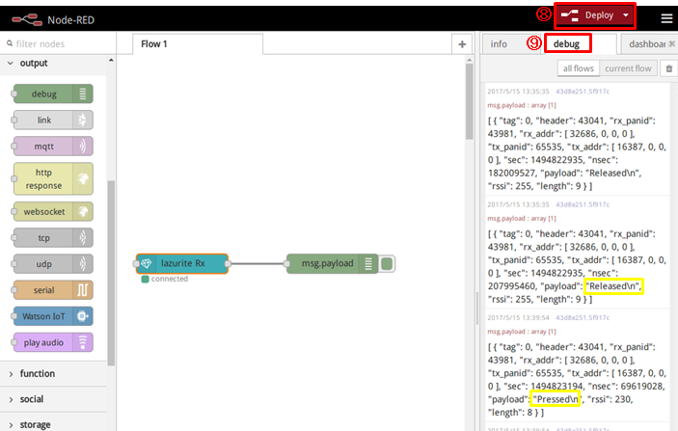The width and height of the screenshot is (678, 431).
Task: Click the palette scrollbar
Action: coord(111,272)
